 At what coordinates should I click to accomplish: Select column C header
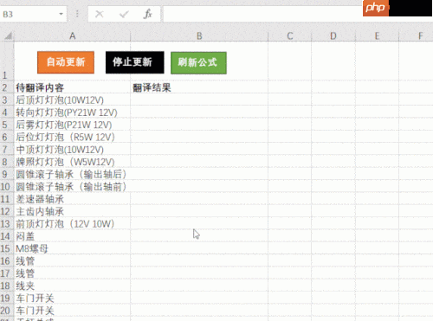[290, 36]
